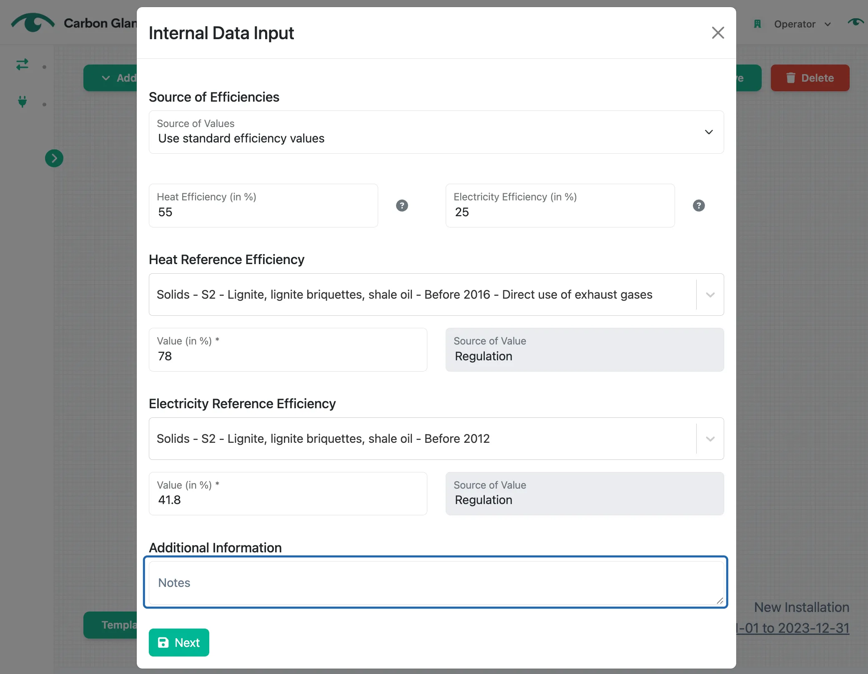Click the eye icon at top right corner

click(855, 22)
